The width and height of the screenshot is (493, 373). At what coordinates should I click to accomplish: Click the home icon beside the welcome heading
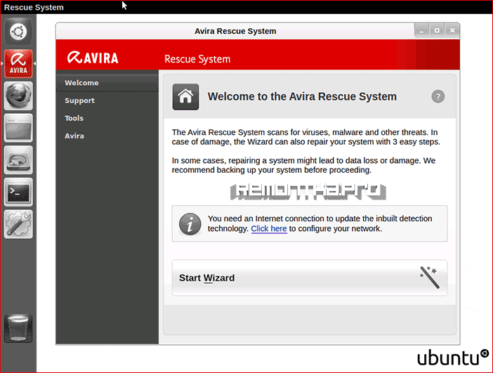(x=185, y=96)
